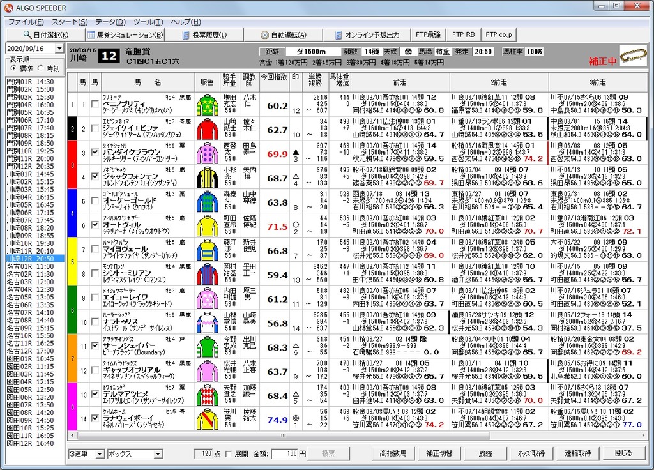The height and width of the screenshot is (470, 654).
Task: Click the red gate color cell for frame 3
Action: (x=72, y=165)
